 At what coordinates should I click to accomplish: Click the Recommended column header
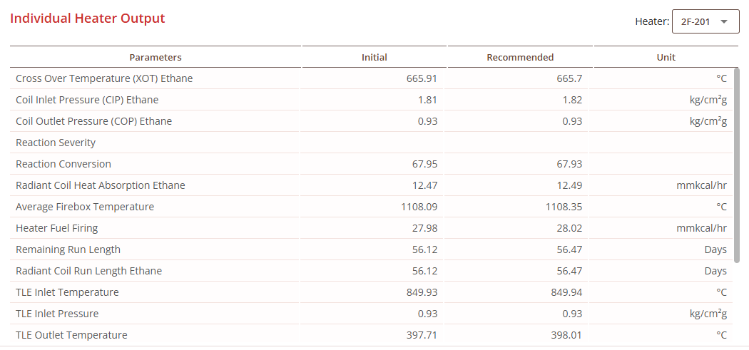click(x=520, y=57)
